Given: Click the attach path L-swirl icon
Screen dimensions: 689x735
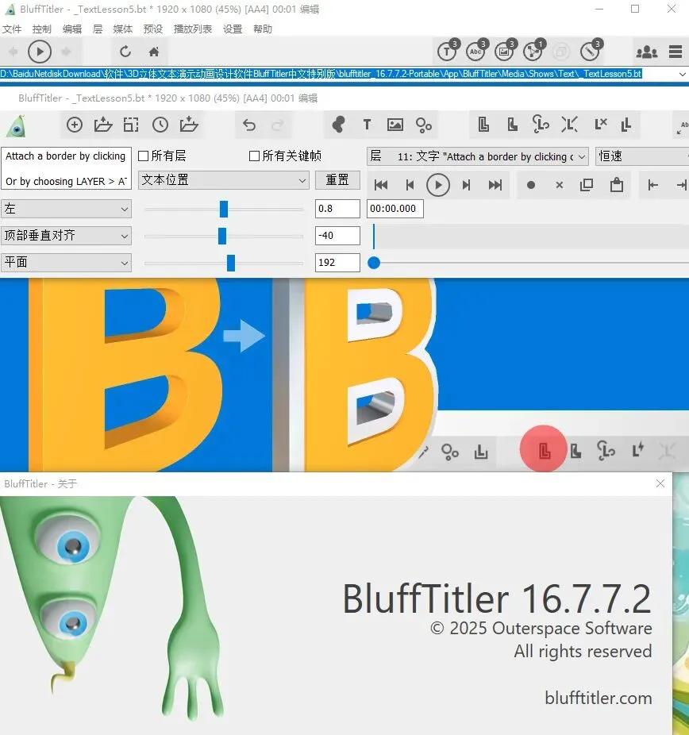Looking at the screenshot, I should pos(541,124).
